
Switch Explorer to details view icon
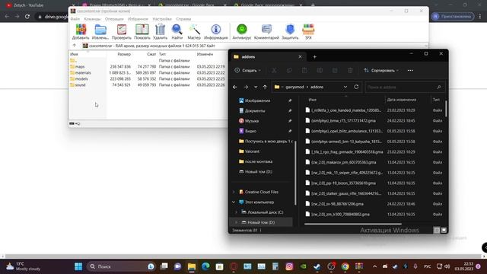click(437, 230)
